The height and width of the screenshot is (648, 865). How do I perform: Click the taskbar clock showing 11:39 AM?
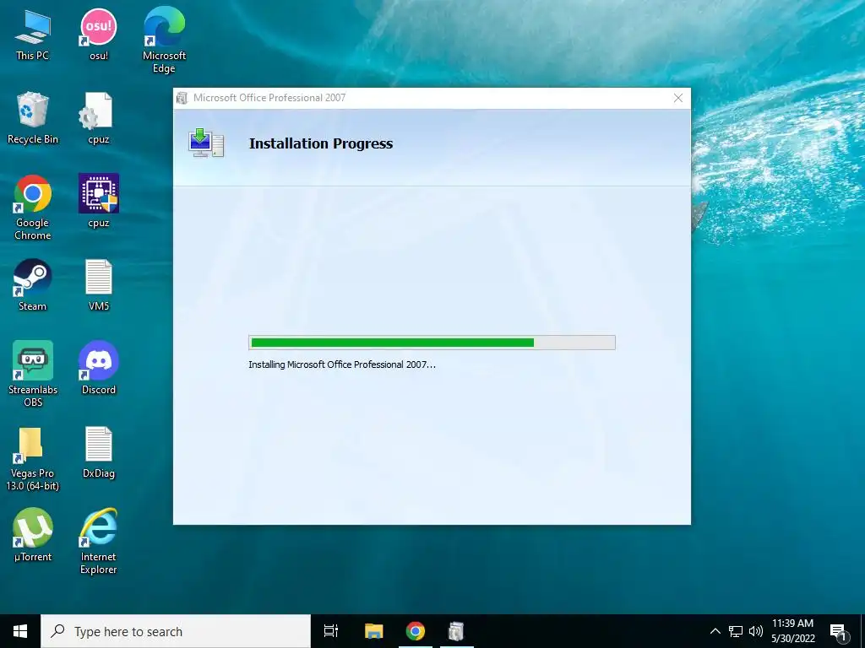[x=792, y=631]
